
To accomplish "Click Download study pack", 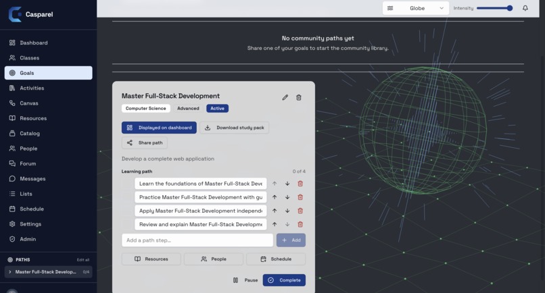I will click(234, 128).
